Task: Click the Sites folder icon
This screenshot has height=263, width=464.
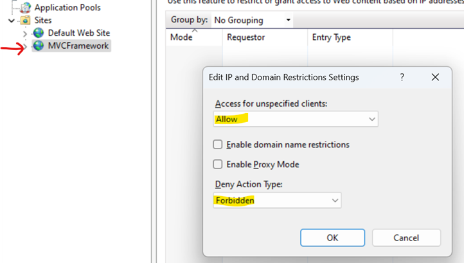Action: click(26, 20)
